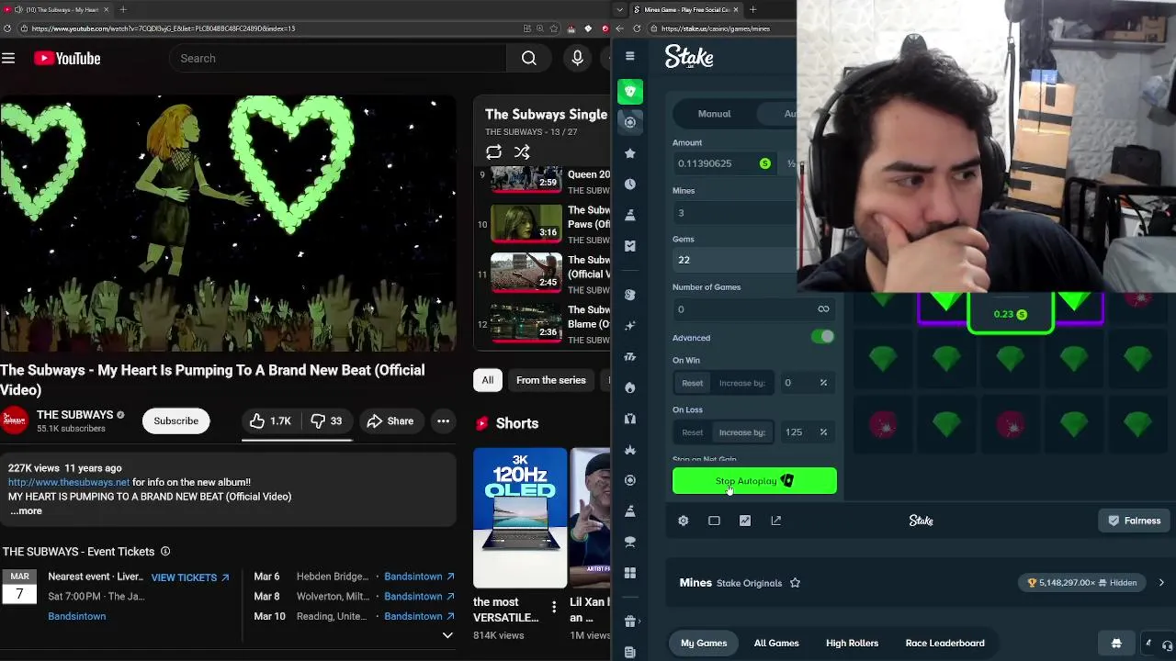The height and width of the screenshot is (661, 1176).
Task: Go to YouTube home via the logo
Action: click(x=67, y=59)
